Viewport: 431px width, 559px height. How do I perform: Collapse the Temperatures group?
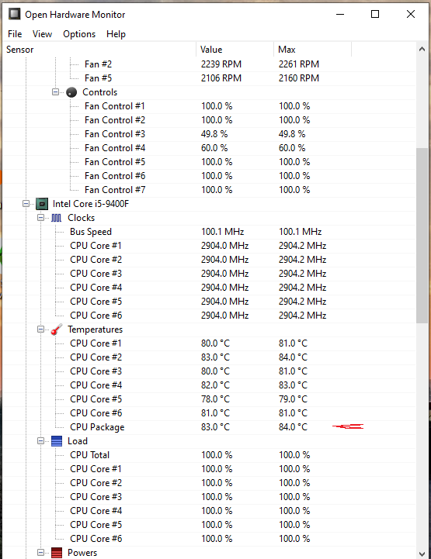[x=40, y=329]
